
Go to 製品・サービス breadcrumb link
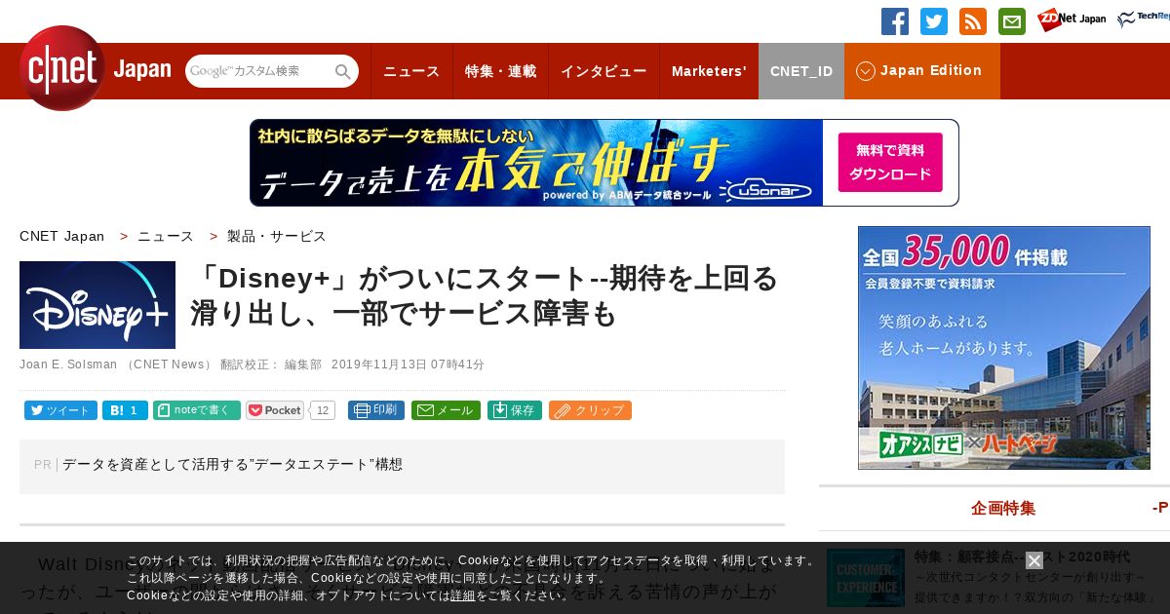277,236
